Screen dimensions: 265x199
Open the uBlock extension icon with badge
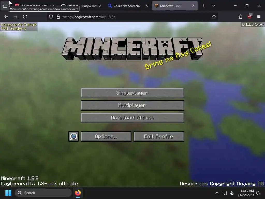(x=250, y=16)
